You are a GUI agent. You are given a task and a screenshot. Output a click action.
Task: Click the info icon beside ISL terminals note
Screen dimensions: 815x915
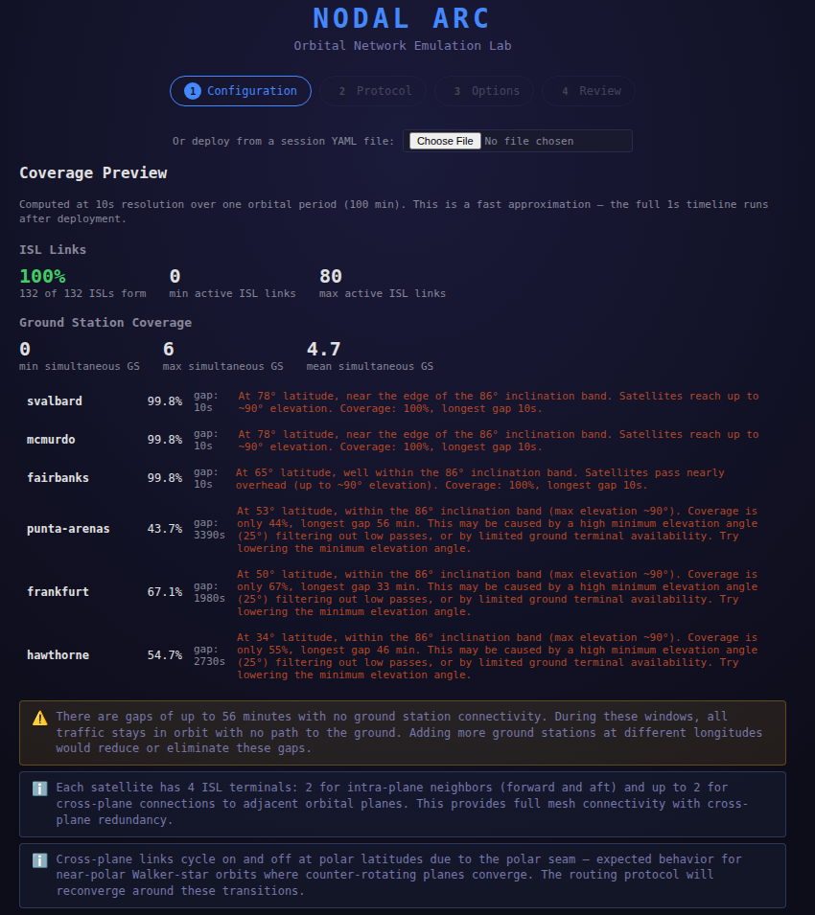(x=39, y=789)
